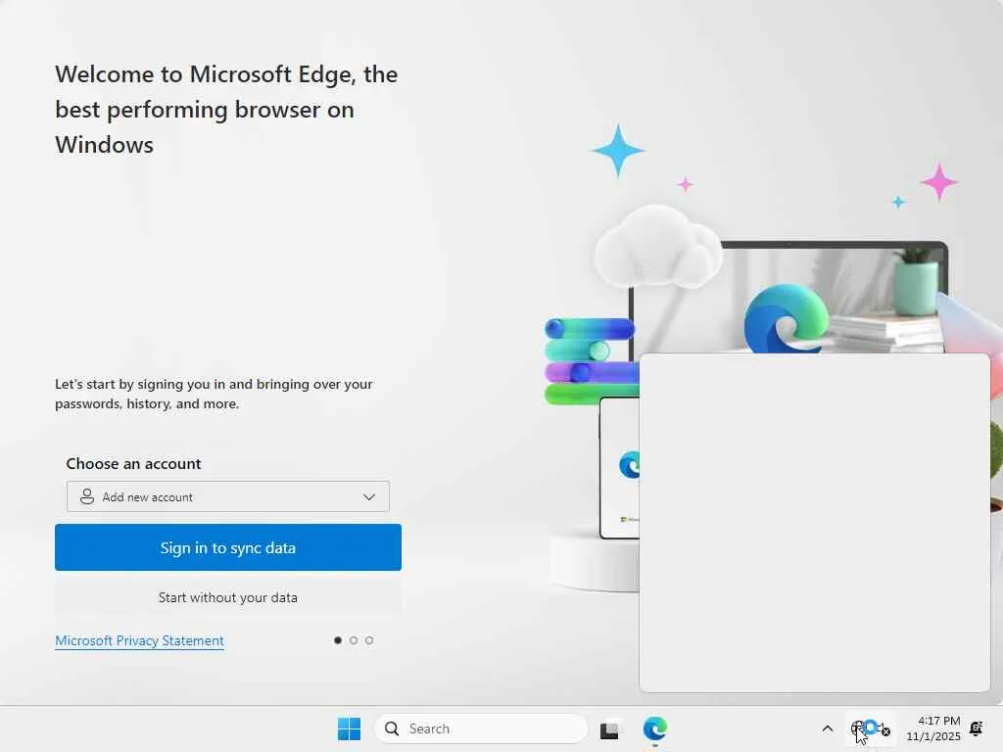
Task: Open Task View from the taskbar
Action: pyautogui.click(x=609, y=728)
